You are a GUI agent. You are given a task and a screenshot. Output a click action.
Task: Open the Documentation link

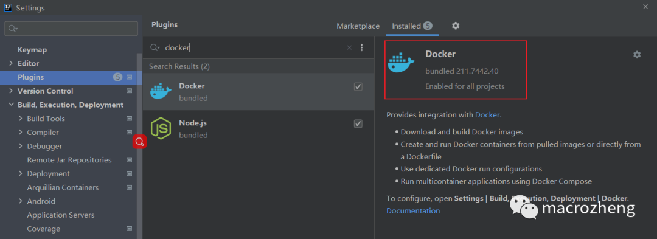coord(413,210)
